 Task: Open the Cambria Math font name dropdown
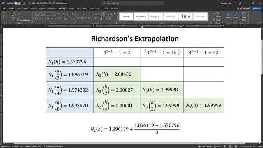[50, 14]
